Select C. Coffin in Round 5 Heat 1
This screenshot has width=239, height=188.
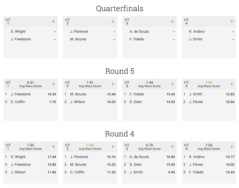click(x=18, y=102)
